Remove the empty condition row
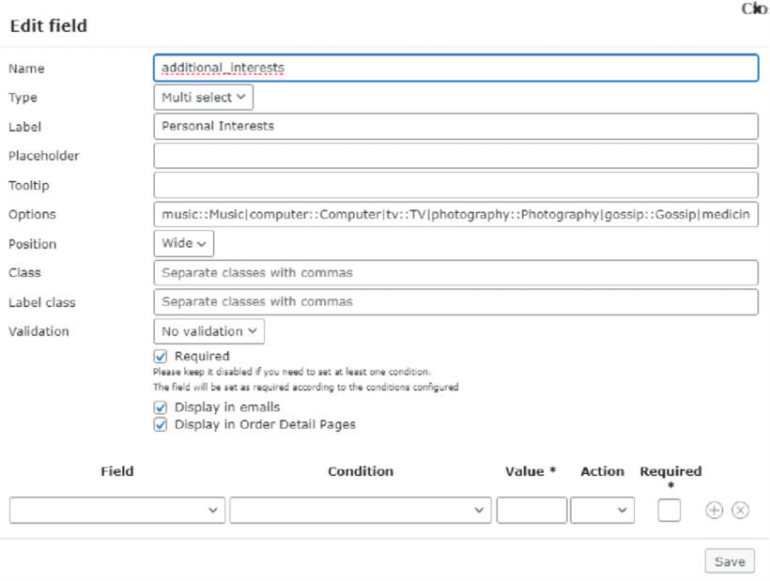770x581 pixels. pos(741,510)
